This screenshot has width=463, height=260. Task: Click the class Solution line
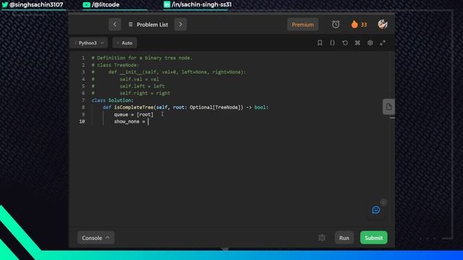[x=113, y=100]
